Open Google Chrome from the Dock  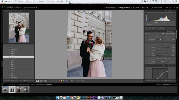[72, 97]
